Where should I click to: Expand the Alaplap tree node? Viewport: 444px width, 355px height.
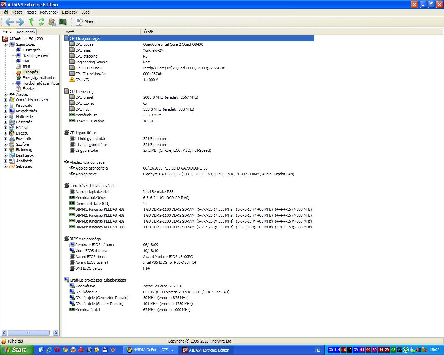pos(5,94)
